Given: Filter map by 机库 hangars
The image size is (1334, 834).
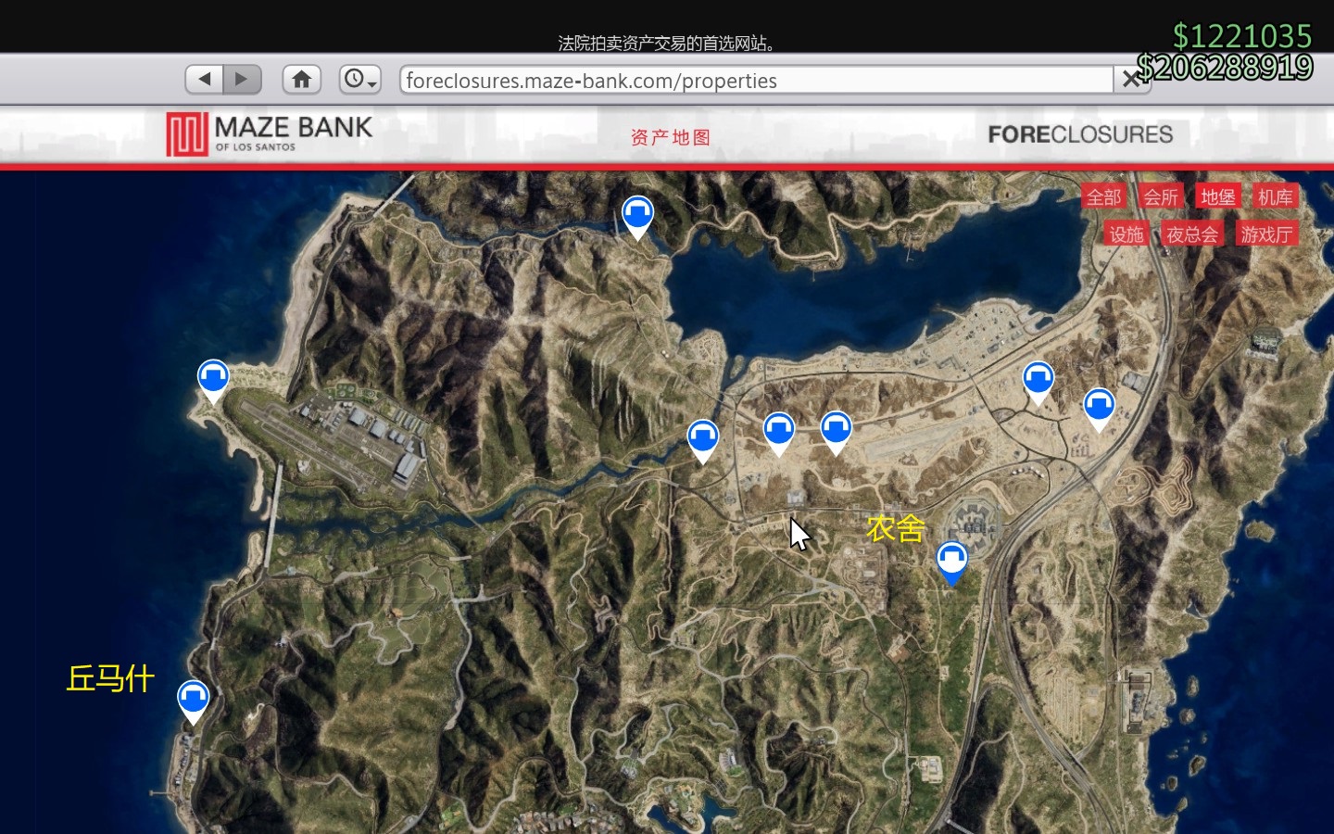Looking at the screenshot, I should (x=1275, y=197).
